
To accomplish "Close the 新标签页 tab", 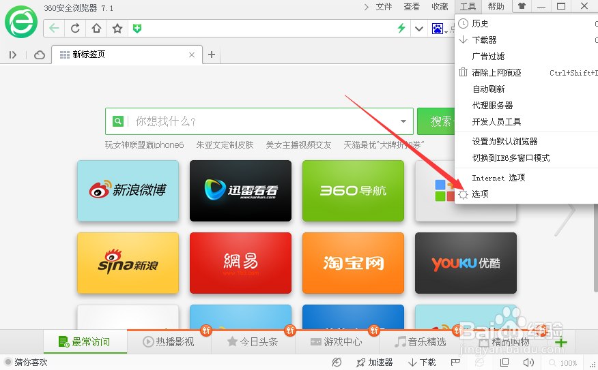I will click(192, 55).
